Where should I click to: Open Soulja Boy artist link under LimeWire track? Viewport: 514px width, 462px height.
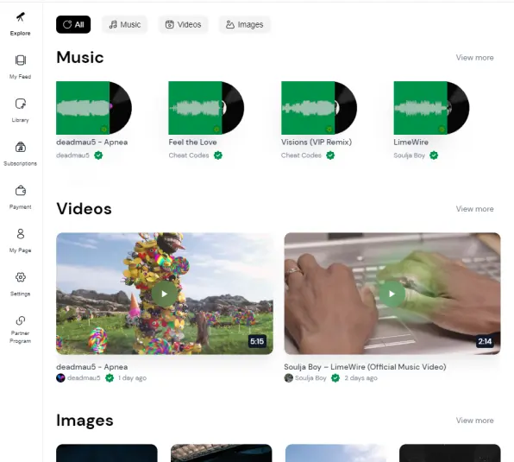pos(409,155)
